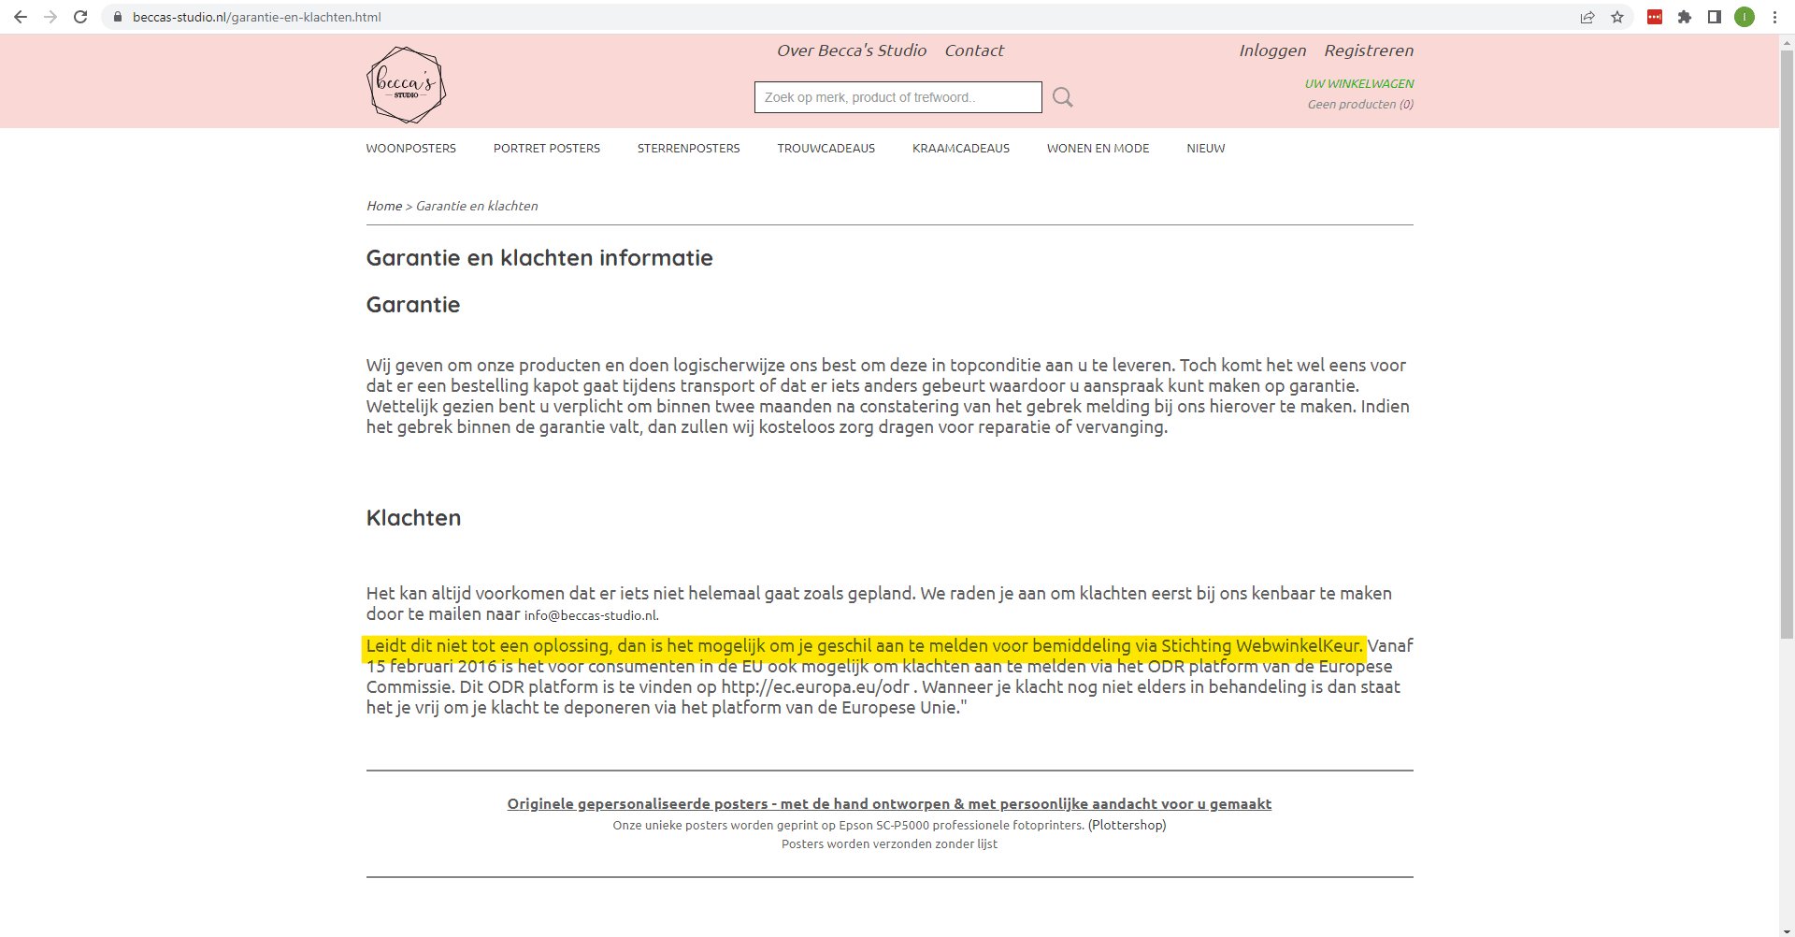Select Sterrenposters category

tap(688, 149)
